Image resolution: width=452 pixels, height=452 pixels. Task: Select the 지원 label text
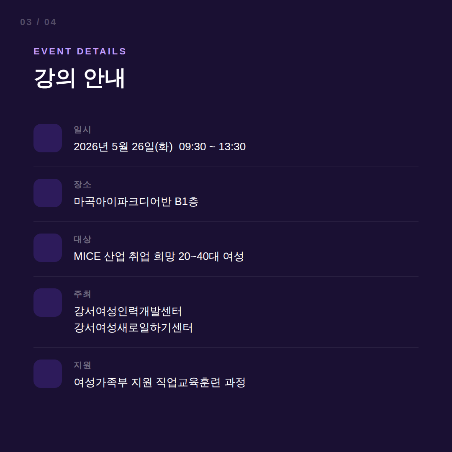(x=82, y=365)
